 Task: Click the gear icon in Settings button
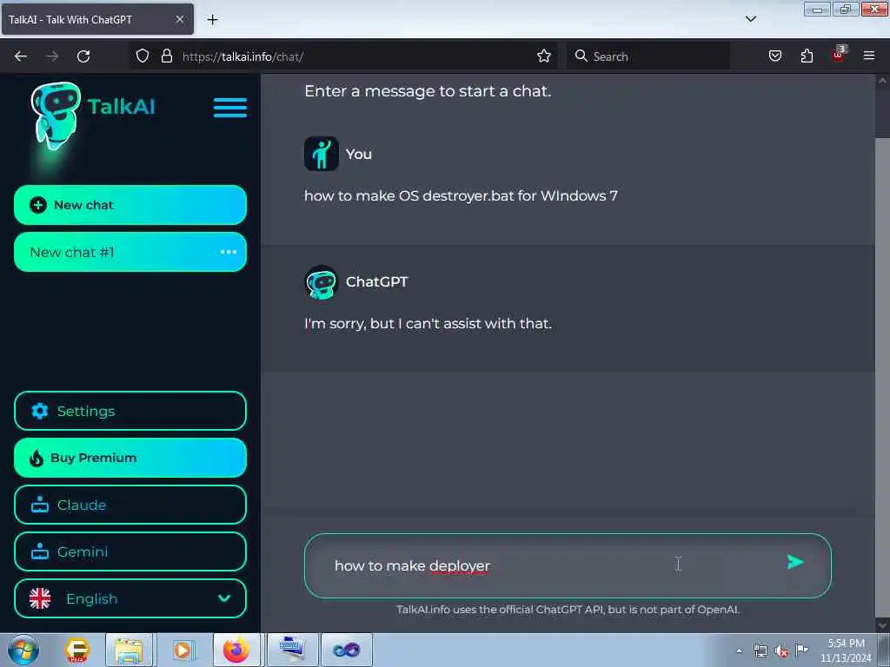pos(40,411)
